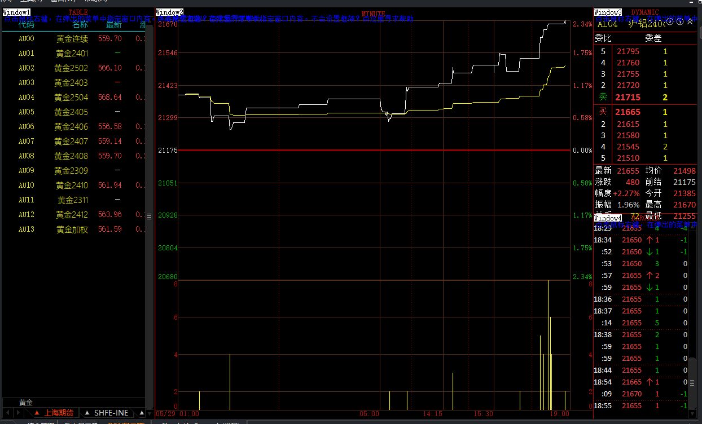
Task: Select the AU05 黄金2405 row
Action: pos(73,112)
